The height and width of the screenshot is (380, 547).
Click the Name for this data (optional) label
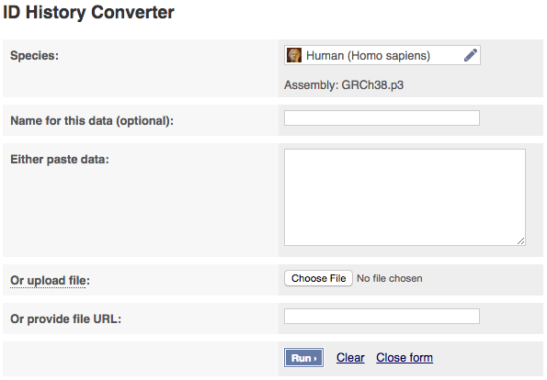pos(92,121)
